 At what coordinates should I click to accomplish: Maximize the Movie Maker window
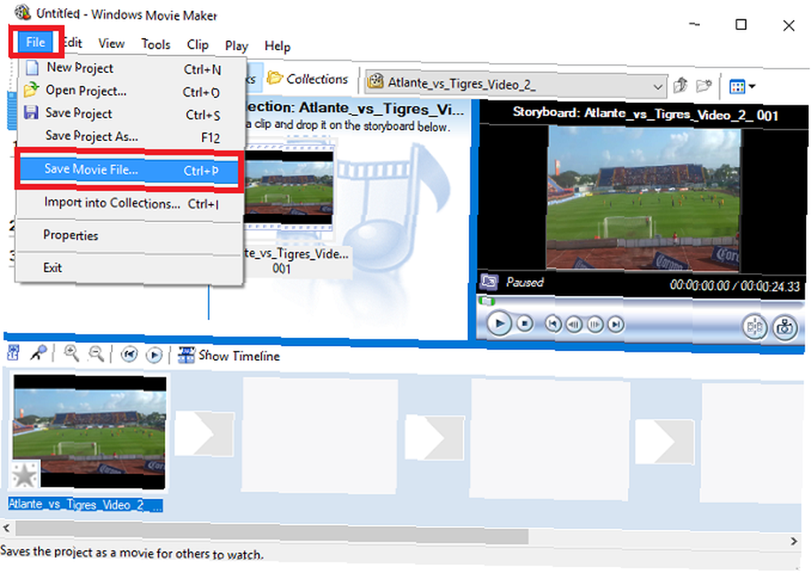coord(741,24)
